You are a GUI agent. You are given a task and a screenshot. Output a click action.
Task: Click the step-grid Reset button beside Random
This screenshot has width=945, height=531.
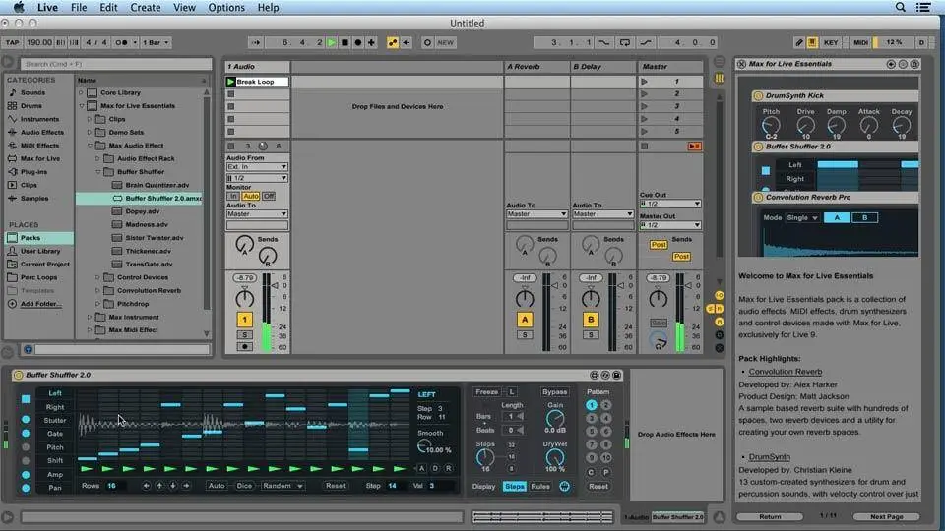[x=335, y=486]
